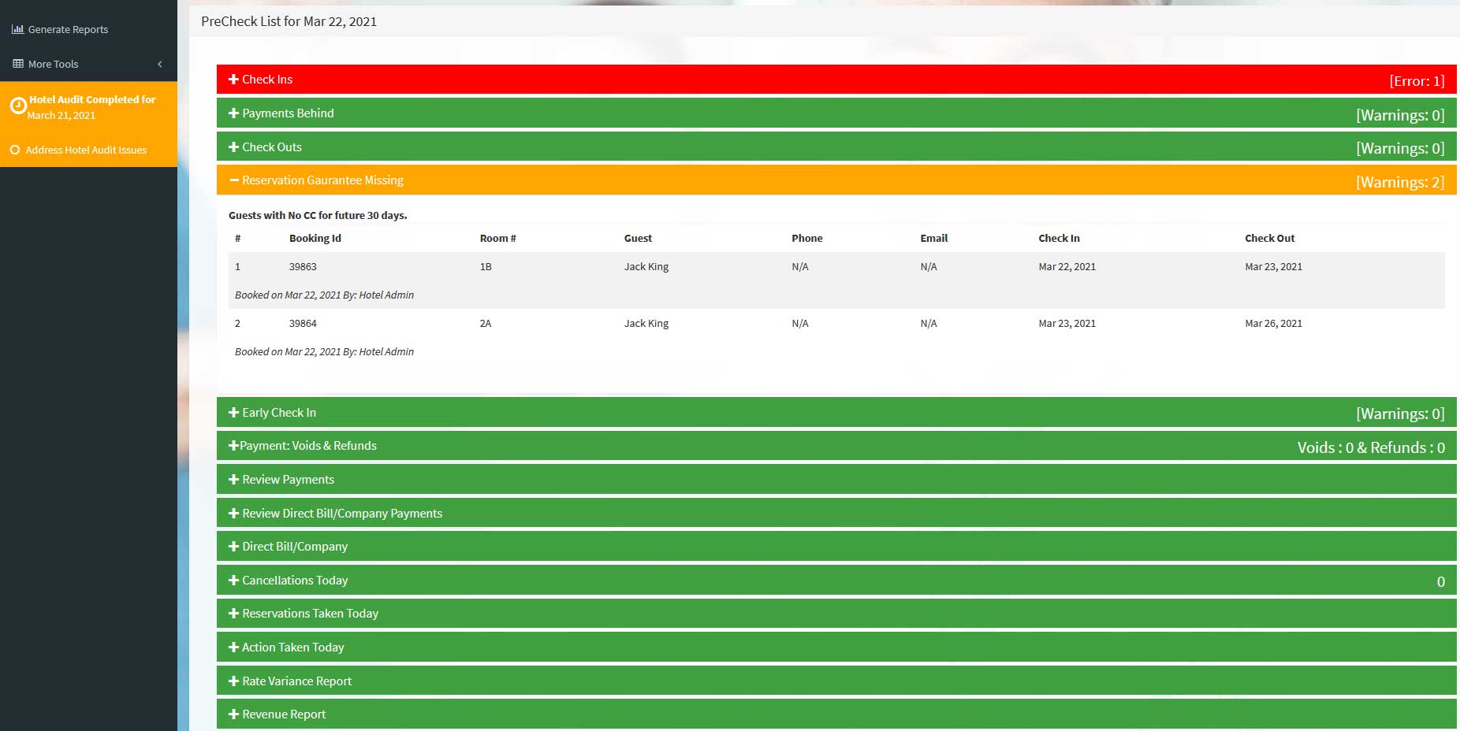Expand the Action Taken Today section
This screenshot has height=731, width=1460.
pos(836,648)
